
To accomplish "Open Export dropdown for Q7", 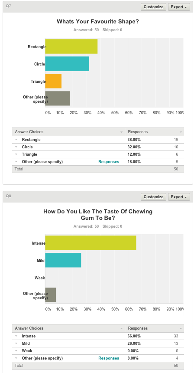I will tap(179, 7).
